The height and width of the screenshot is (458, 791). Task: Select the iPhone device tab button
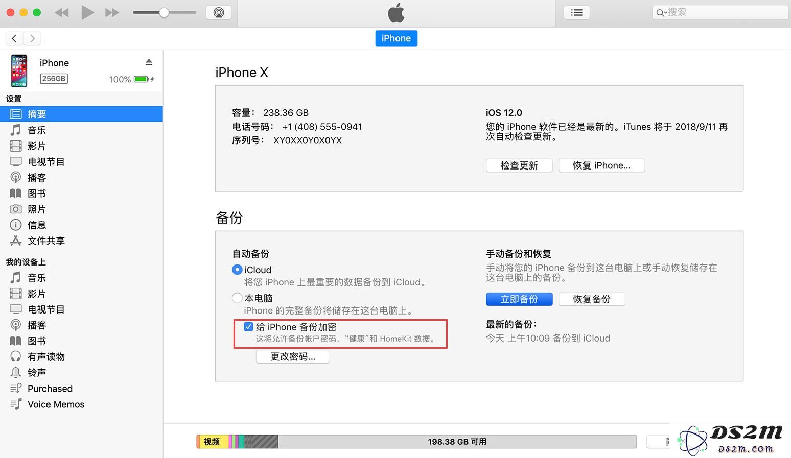coord(396,38)
